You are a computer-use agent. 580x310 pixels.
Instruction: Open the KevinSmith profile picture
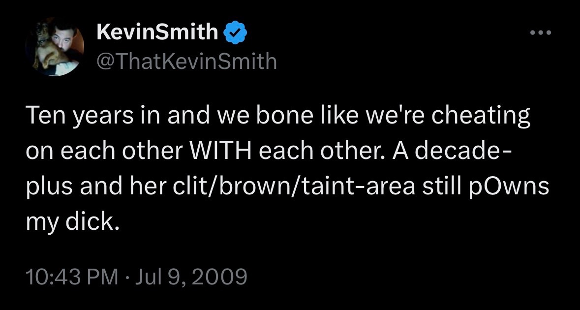click(x=55, y=47)
